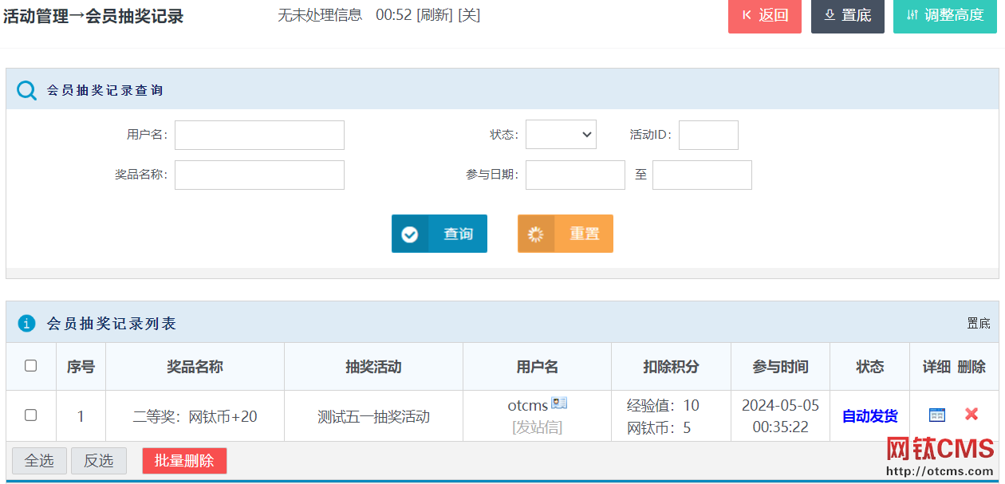Click the member card icon beside otcms
Screen dimensions: 1005x484
(559, 403)
